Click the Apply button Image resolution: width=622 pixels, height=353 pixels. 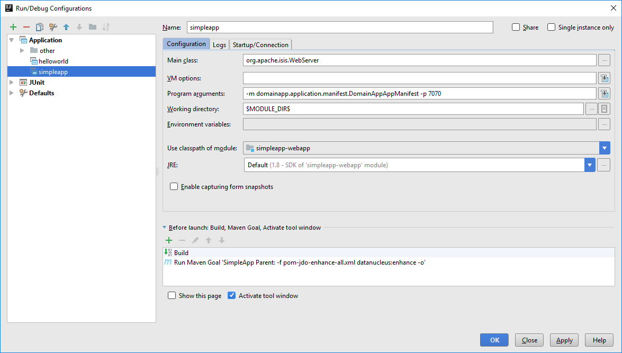click(x=564, y=340)
